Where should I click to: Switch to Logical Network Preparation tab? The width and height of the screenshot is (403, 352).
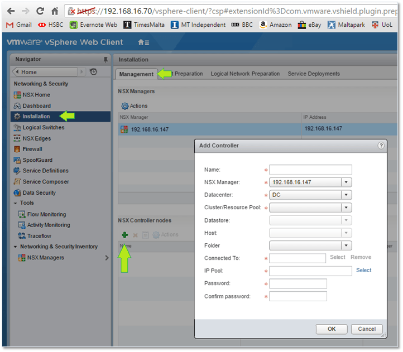245,74
